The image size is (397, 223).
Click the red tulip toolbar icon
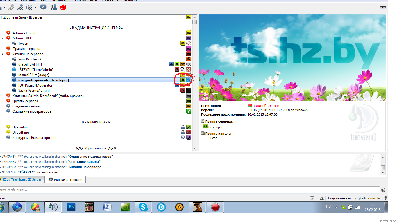63,7
